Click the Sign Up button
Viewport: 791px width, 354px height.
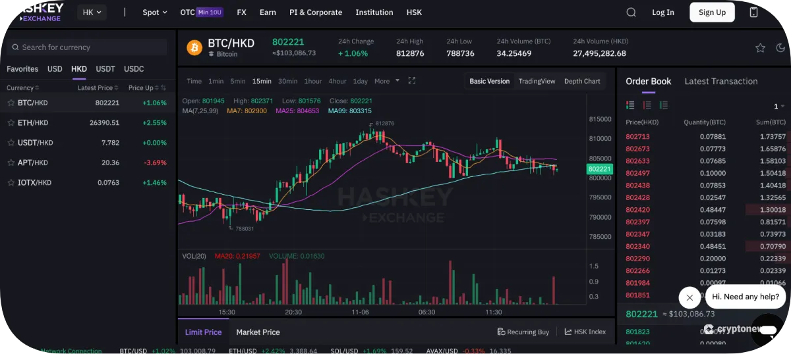[x=712, y=13]
